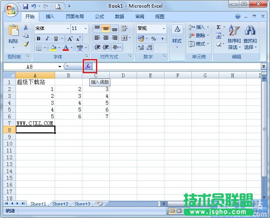Open the 数据 ribbon tab
The image size is (270, 218).
120,17
